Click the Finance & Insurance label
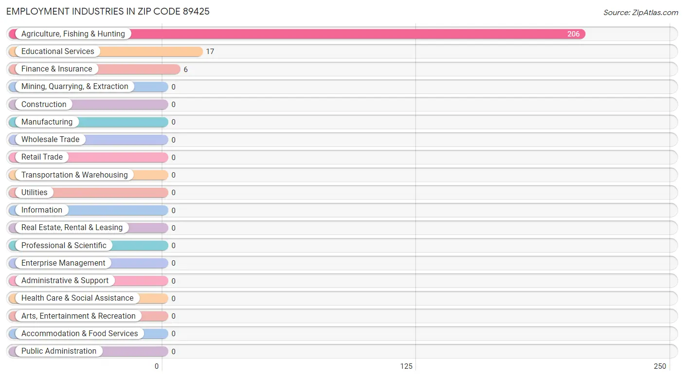Image resolution: width=684 pixels, height=378 pixels. (56, 69)
